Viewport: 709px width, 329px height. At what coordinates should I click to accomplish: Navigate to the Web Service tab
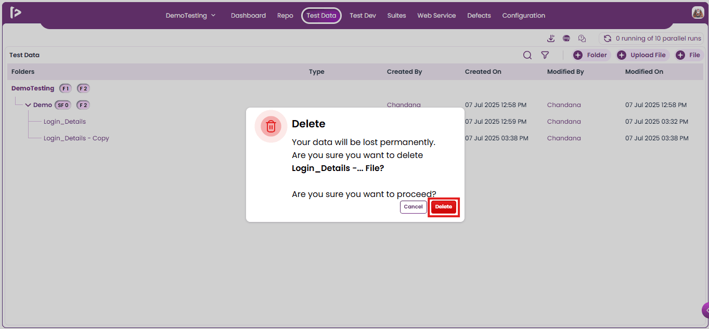click(x=436, y=16)
